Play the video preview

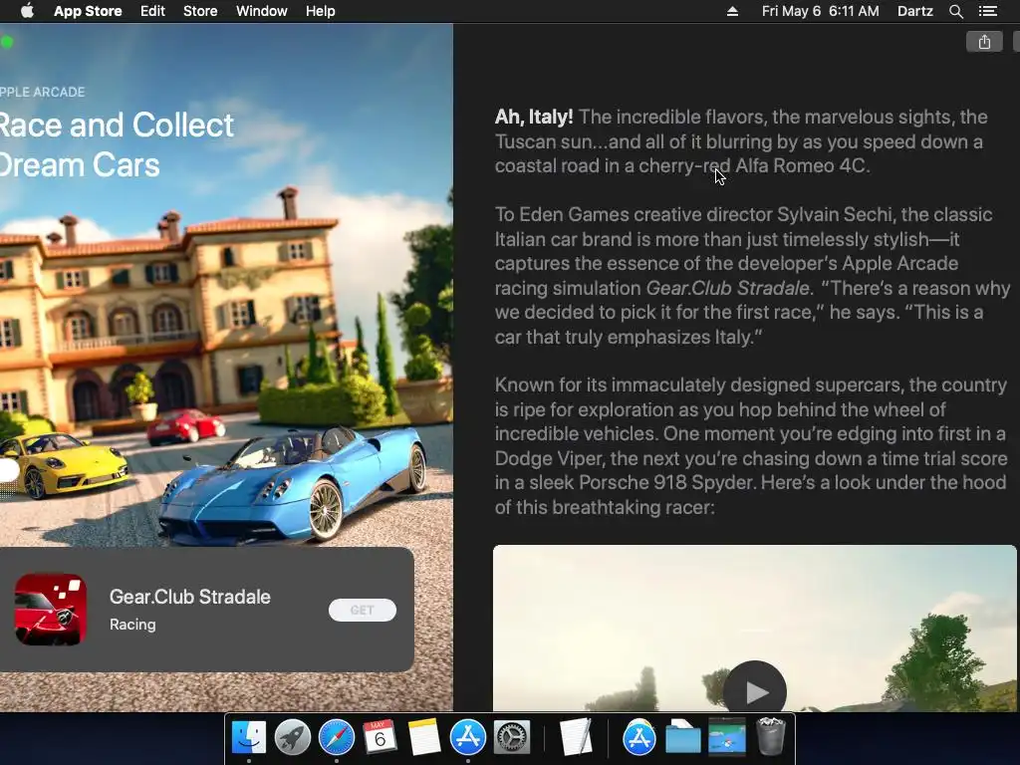(x=755, y=690)
